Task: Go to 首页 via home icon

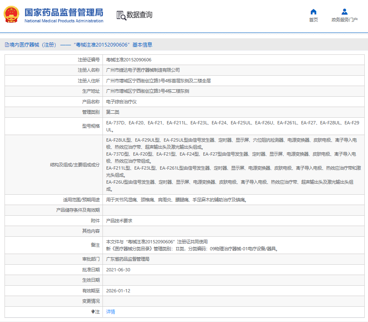Action: point(313,12)
